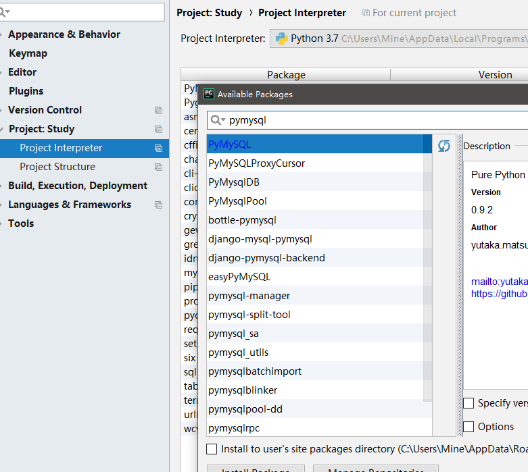This screenshot has width=528, height=472.
Task: Click the settings search magnifier icon
Action: point(4,12)
